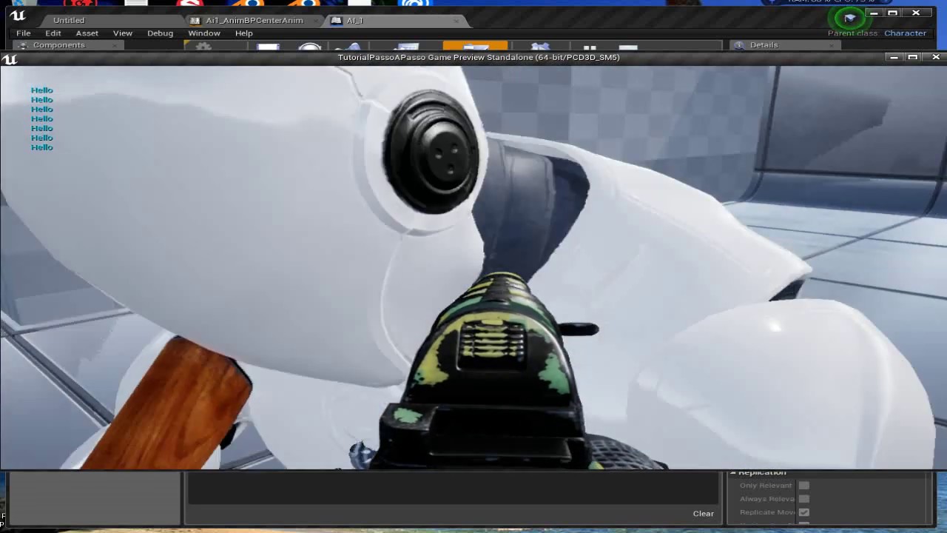The image size is (947, 533).
Task: Click the gear icon in the Blueprint toolbar
Action: coord(203,47)
